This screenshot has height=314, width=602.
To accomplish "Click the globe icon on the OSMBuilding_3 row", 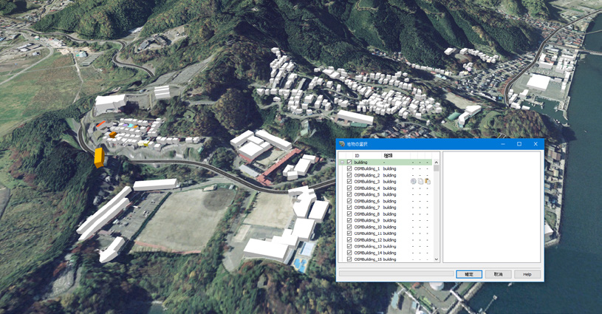I will (413, 181).
